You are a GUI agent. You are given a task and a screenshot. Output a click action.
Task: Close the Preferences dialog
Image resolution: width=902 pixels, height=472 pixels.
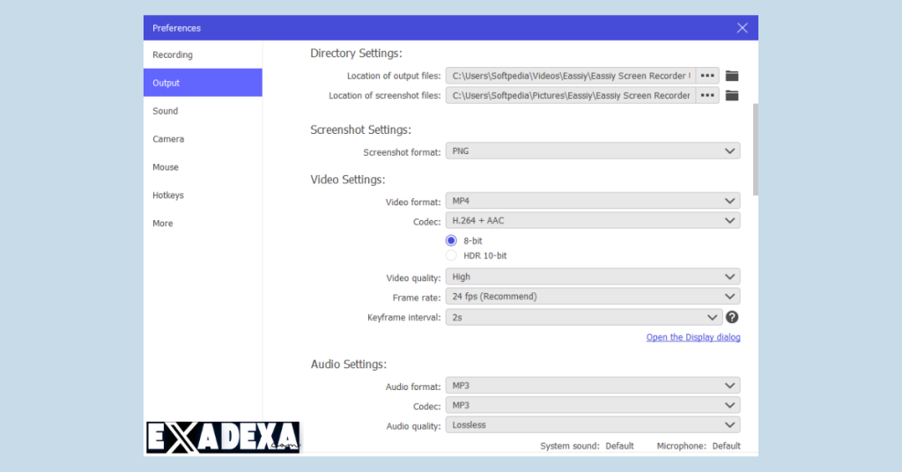pos(743,28)
